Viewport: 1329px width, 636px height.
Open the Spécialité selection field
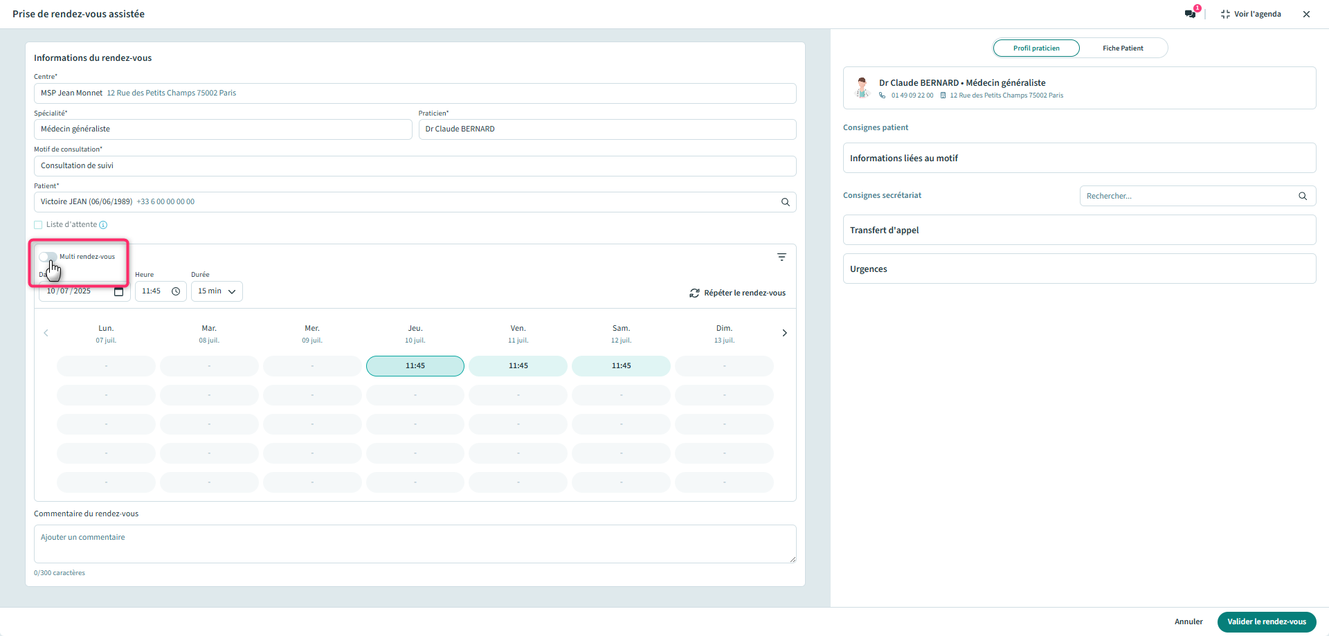pyautogui.click(x=222, y=129)
